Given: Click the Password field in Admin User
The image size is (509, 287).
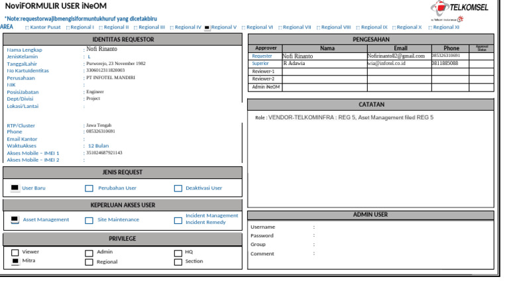Looking at the screenshot, I should click(402, 236).
